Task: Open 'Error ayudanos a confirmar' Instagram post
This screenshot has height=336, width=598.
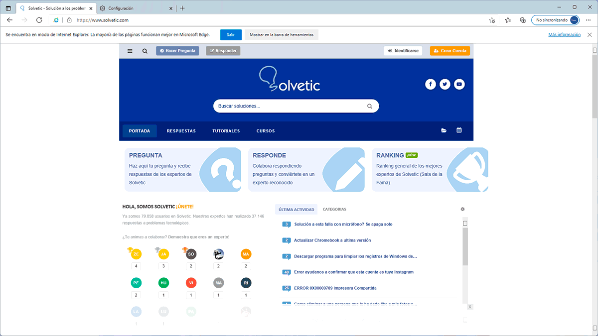Action: click(354, 272)
